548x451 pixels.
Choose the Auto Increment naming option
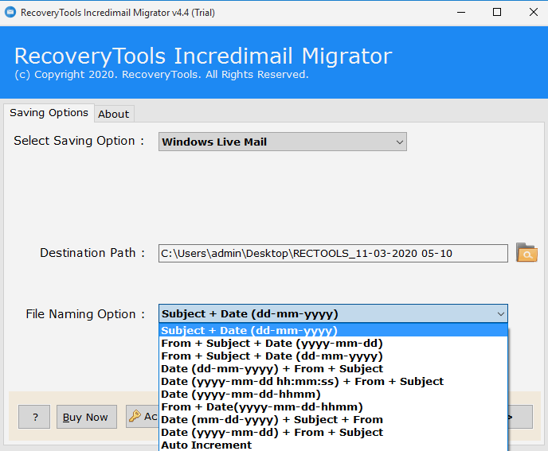tap(206, 445)
